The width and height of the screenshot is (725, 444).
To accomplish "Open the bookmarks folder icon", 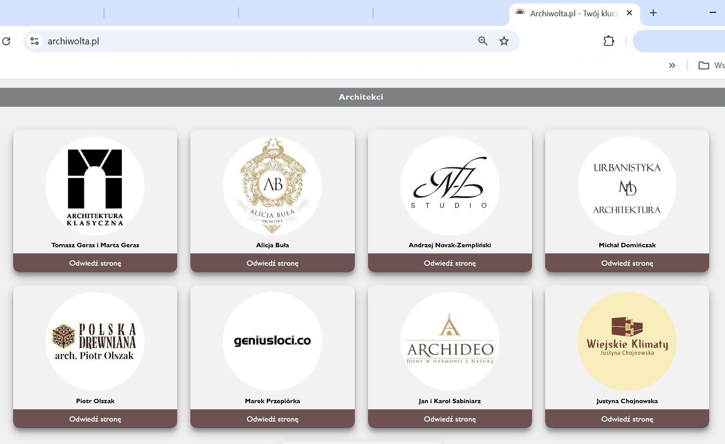I will click(704, 65).
